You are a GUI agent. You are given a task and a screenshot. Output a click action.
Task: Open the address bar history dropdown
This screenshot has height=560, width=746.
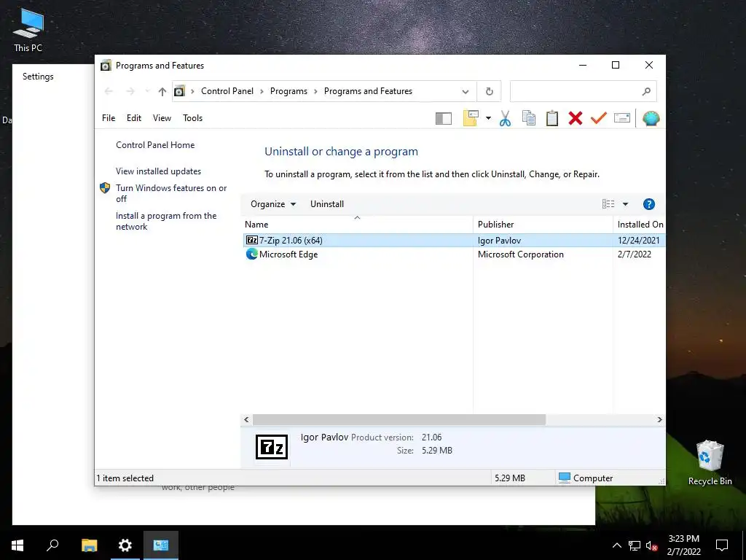(x=466, y=91)
